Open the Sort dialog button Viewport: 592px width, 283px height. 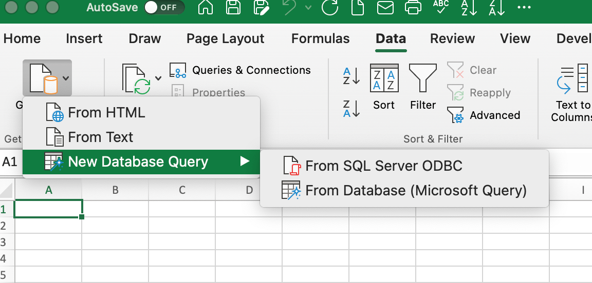pos(384,88)
